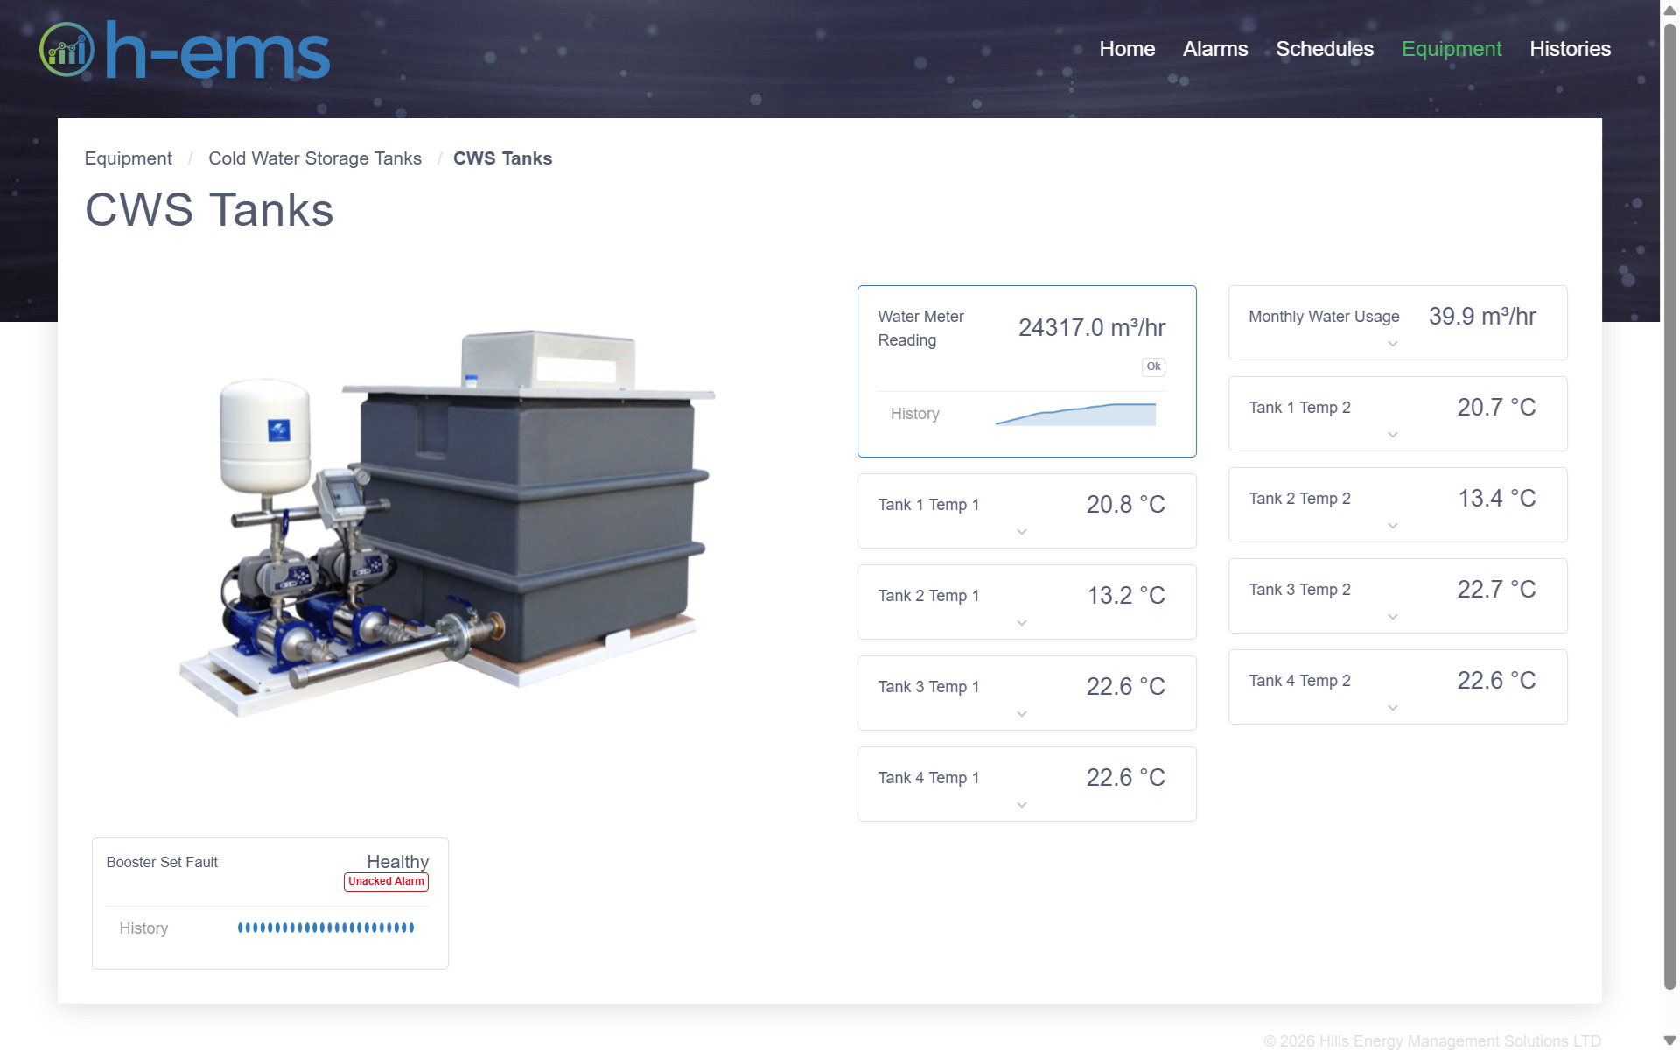Click the Ok status badge

point(1153,367)
